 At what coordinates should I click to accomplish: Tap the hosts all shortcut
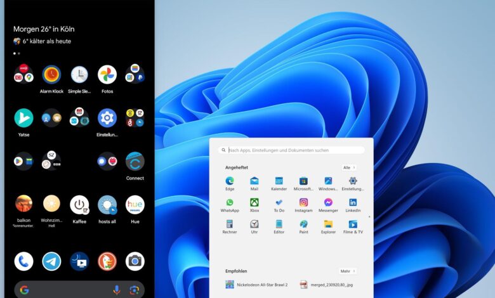pyautogui.click(x=107, y=205)
